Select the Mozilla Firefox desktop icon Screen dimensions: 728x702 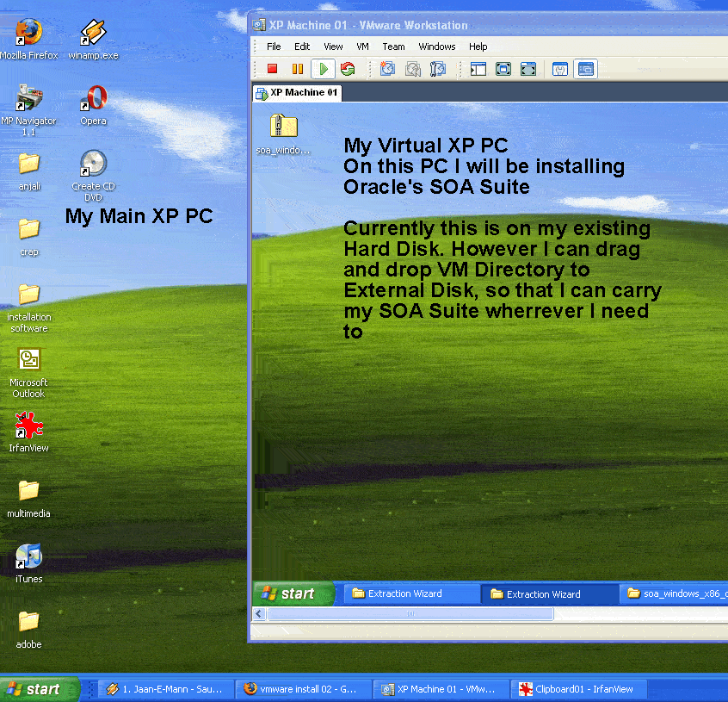click(28, 40)
